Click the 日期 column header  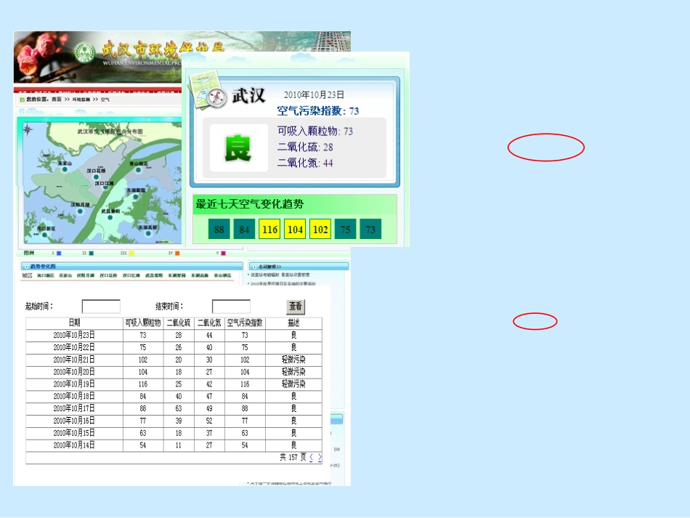pos(74,323)
